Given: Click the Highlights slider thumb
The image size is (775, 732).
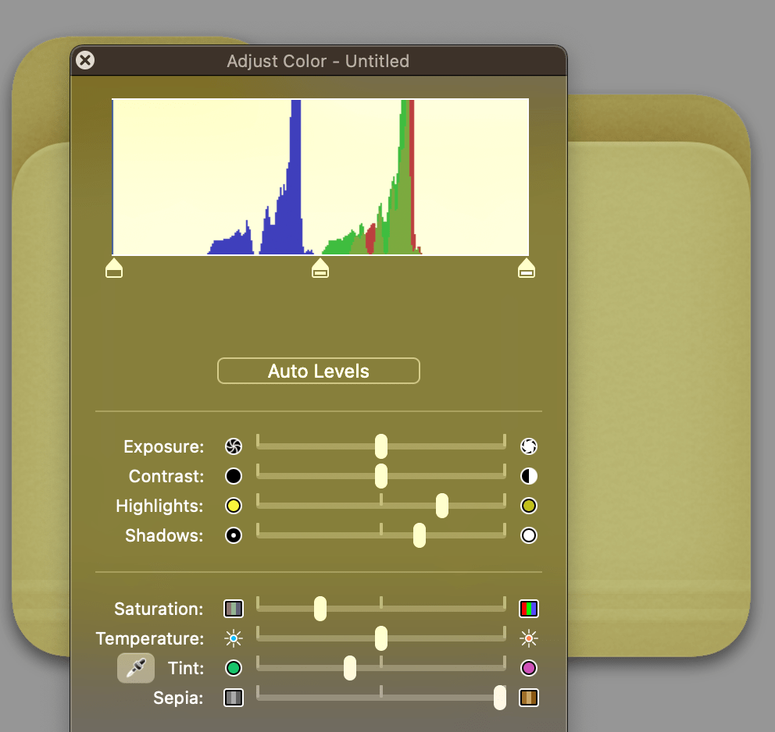Looking at the screenshot, I should click(x=442, y=506).
